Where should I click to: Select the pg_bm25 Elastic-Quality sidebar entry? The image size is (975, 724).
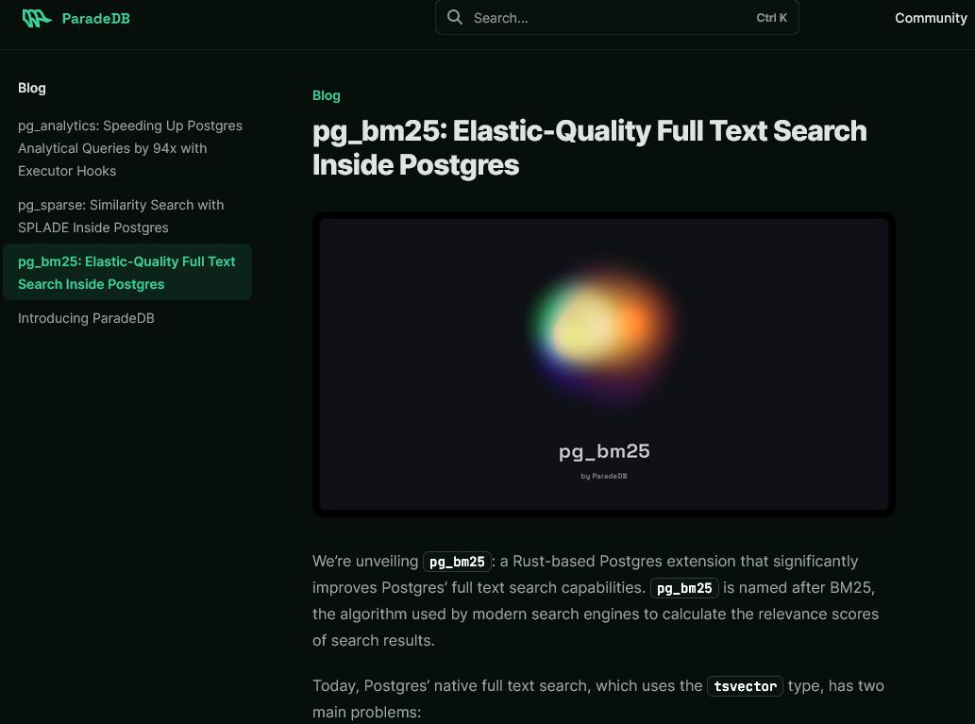pos(127,273)
